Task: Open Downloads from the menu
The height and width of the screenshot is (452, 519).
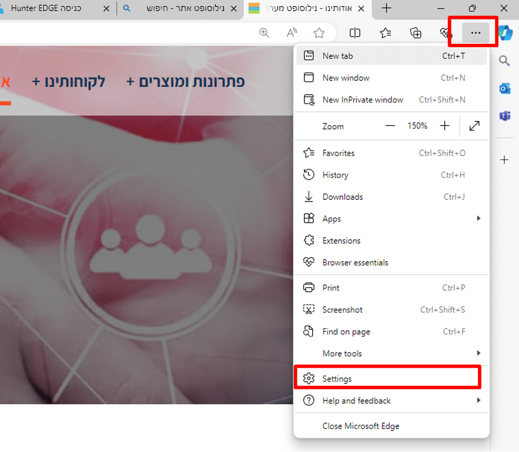Action: coord(391,197)
